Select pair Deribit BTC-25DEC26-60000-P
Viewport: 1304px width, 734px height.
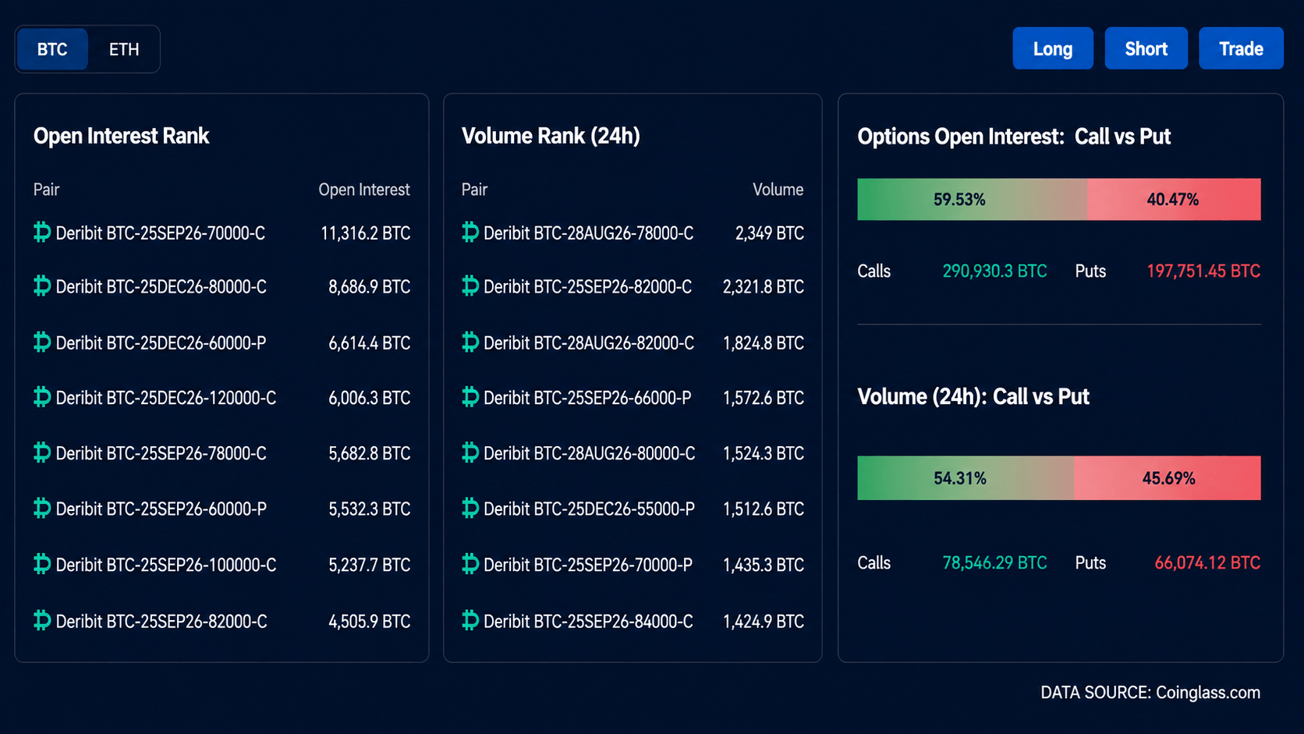pyautogui.click(x=161, y=343)
